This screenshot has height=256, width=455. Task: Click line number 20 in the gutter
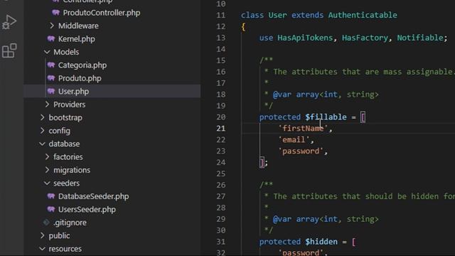[x=221, y=117]
